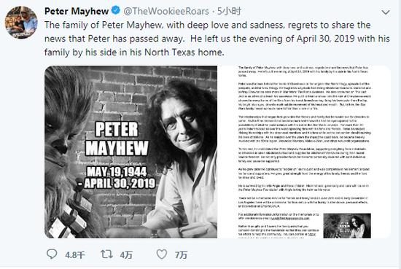The image size is (401, 269).
Task: Click the retweet arrows icon
Action: [x=106, y=254]
